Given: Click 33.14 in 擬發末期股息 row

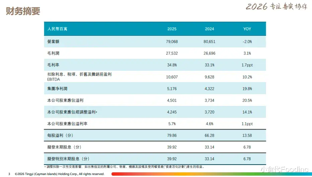Looking at the screenshot, I should coord(210,147).
